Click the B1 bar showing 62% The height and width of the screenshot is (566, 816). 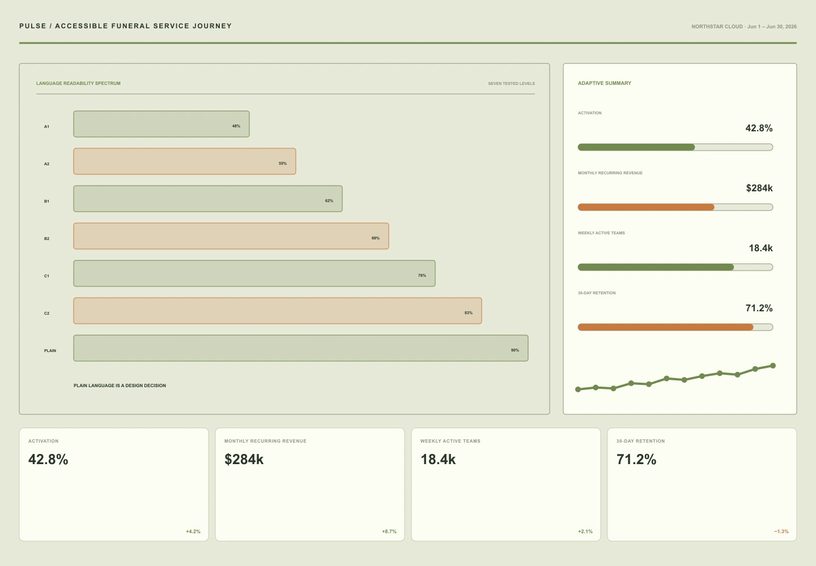[x=208, y=199]
